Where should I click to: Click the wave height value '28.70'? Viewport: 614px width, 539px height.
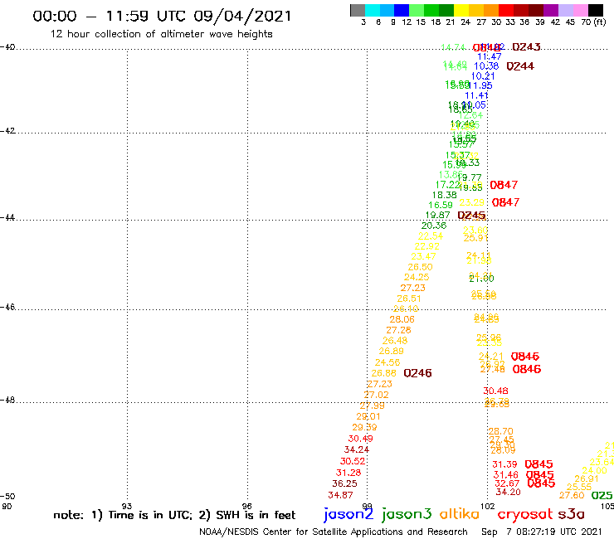pyautogui.click(x=501, y=431)
